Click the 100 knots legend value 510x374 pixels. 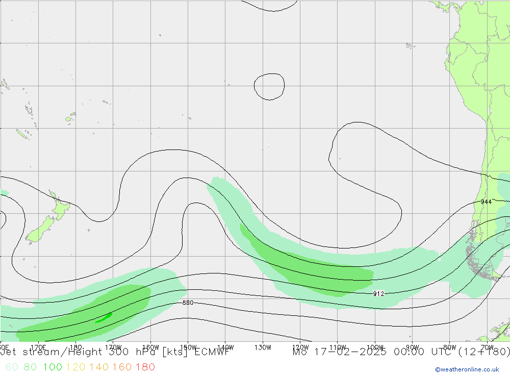point(53,367)
